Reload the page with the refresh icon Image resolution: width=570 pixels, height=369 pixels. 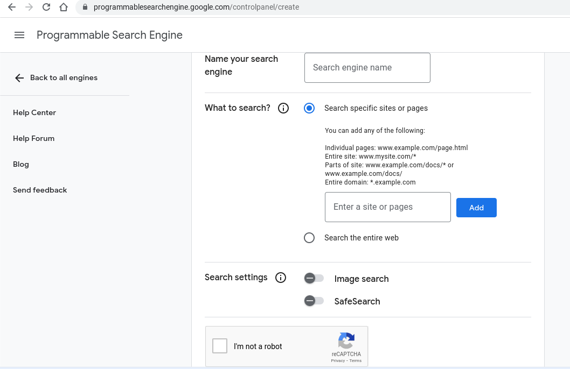(x=46, y=7)
